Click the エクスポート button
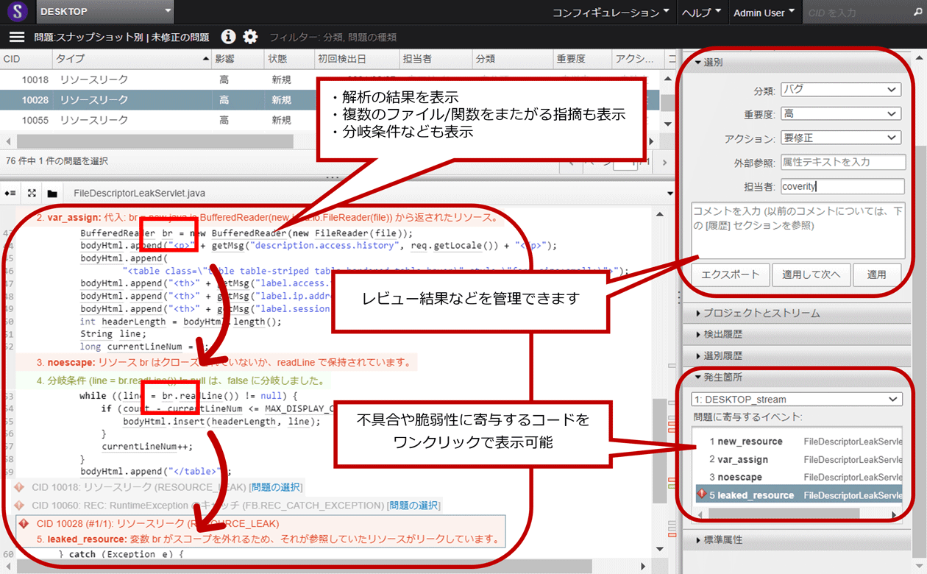 click(731, 274)
